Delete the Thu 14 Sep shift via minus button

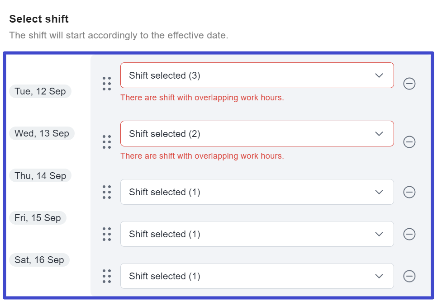point(409,192)
